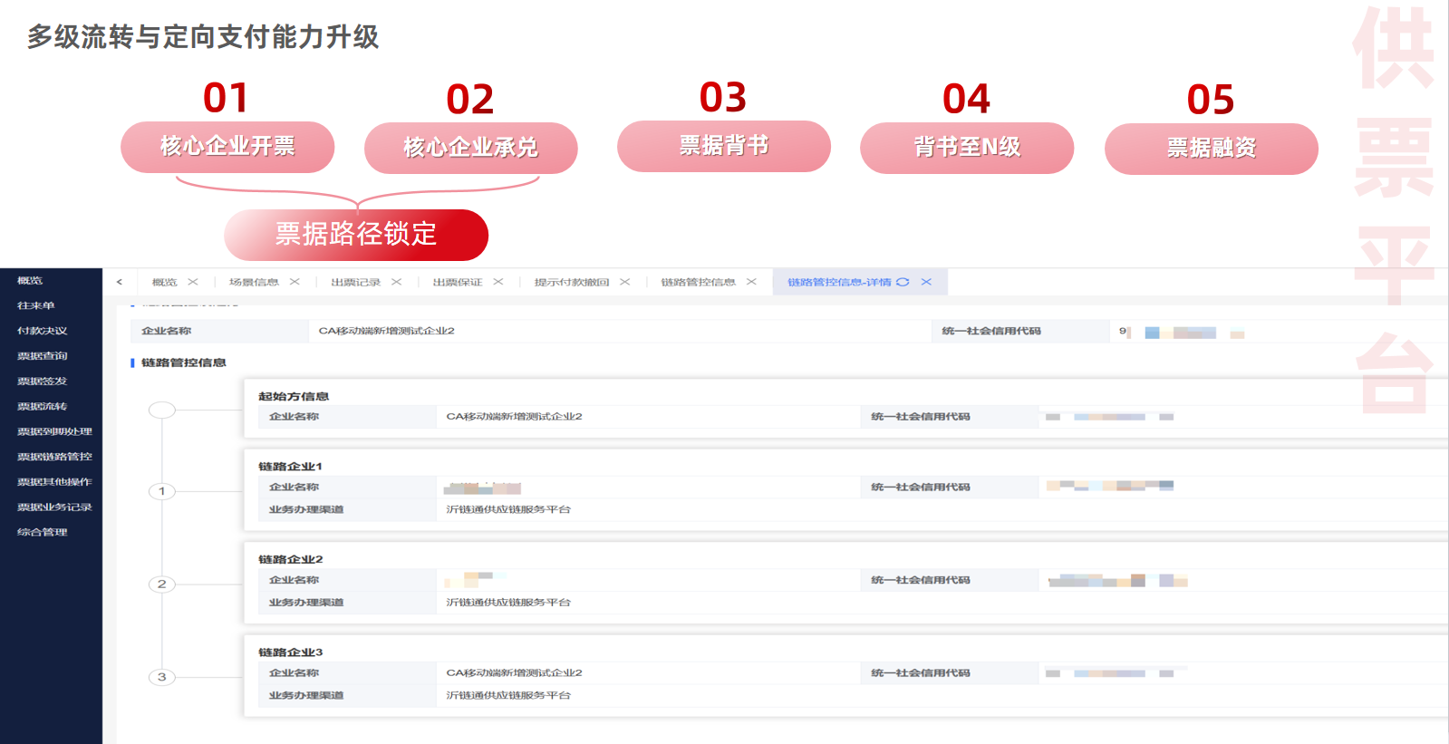Select 票据业务记录 in the sidebar

point(54,507)
